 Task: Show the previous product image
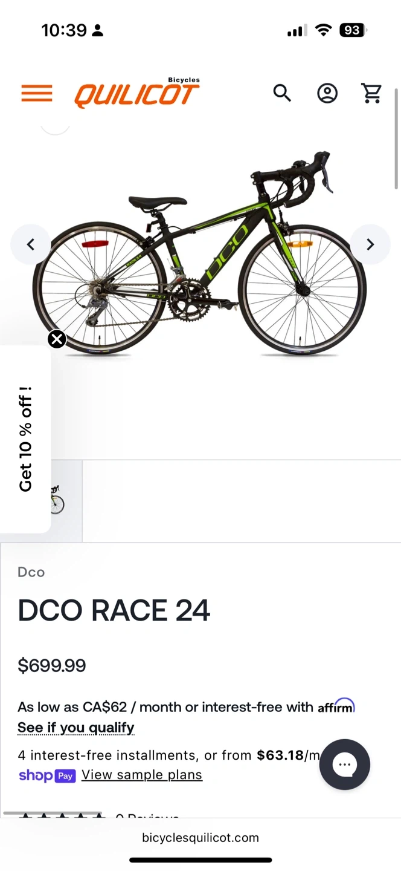tap(31, 244)
